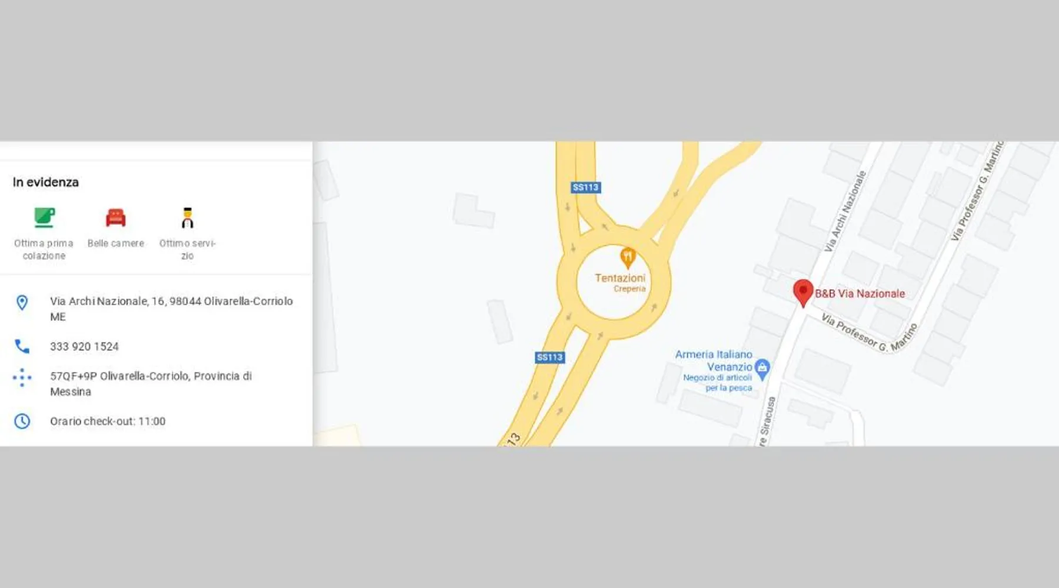Click the upper SS113 road badge
1059x588 pixels.
click(x=585, y=188)
